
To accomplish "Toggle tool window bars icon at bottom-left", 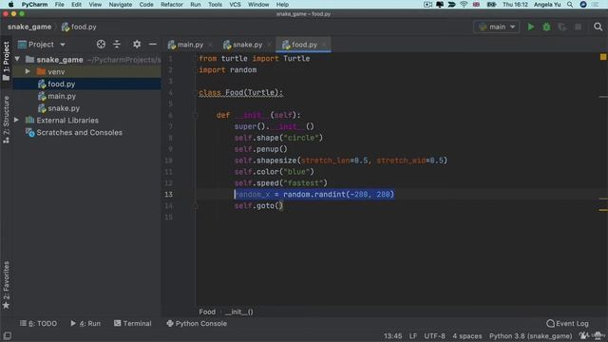I will pyautogui.click(x=7, y=335).
